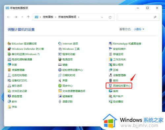Click the 任务栏和导航 icon
The image size is (165, 130).
pos(9,75)
